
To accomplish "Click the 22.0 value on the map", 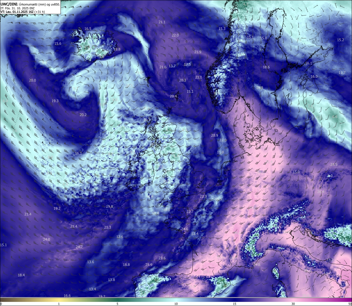I will (x=175, y=35).
